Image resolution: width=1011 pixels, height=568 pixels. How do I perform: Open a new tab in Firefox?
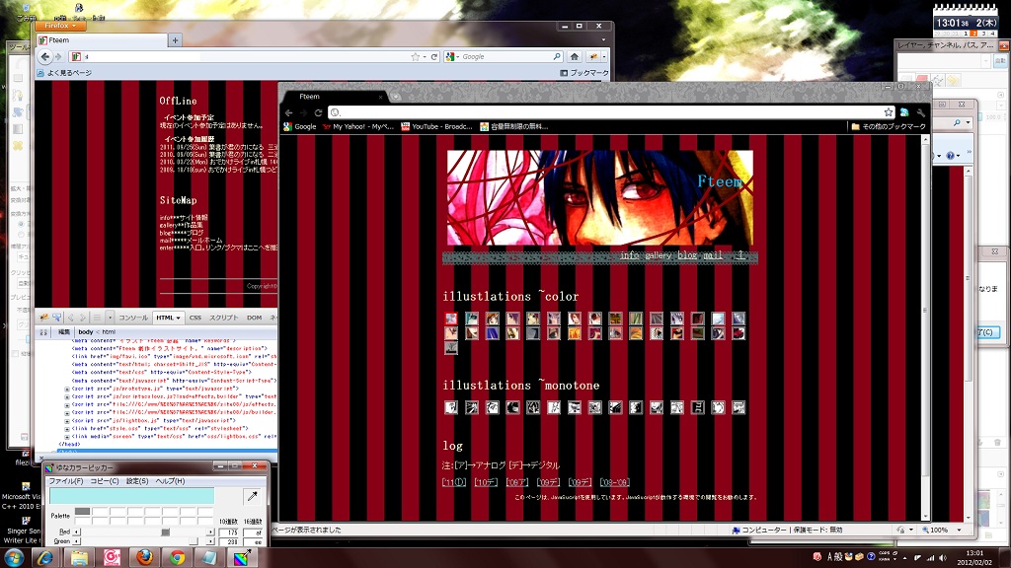(x=175, y=39)
